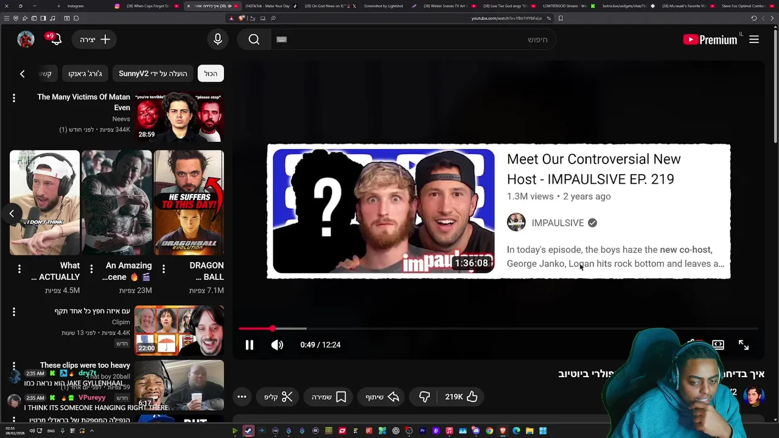The height and width of the screenshot is (438, 779).
Task: Open the account avatar menu
Action: pos(26,40)
